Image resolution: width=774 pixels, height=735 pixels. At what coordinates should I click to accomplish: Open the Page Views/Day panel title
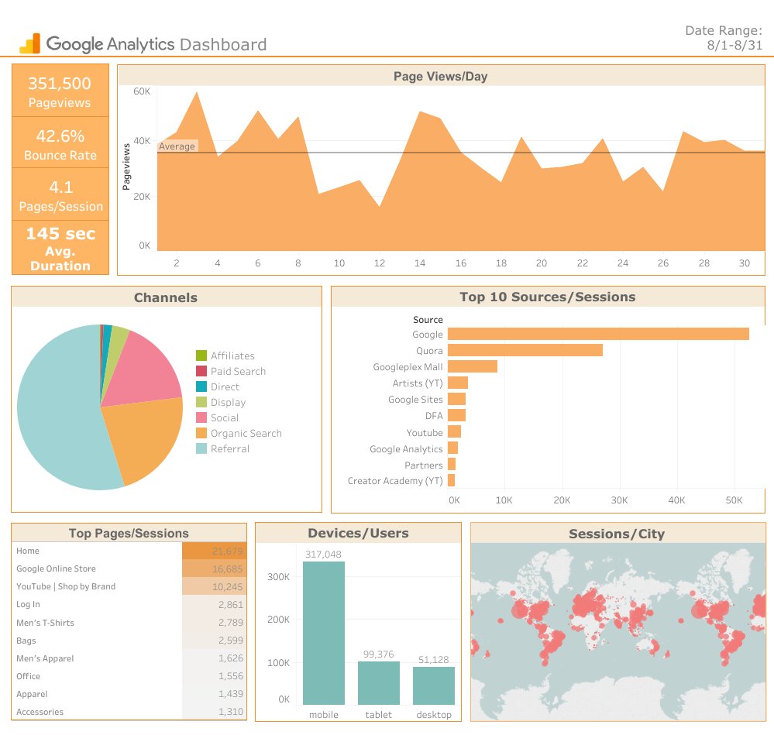(440, 75)
